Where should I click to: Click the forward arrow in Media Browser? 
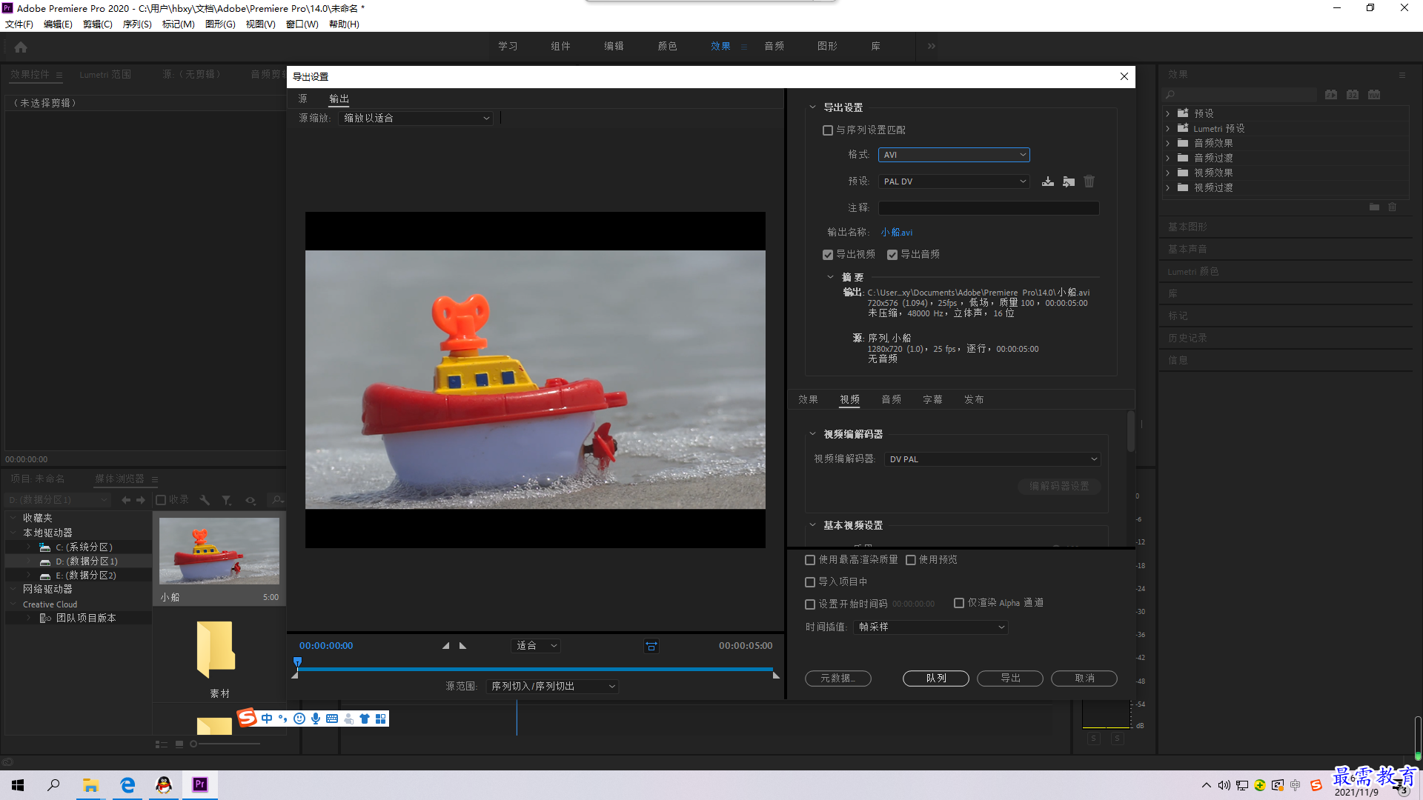click(141, 500)
